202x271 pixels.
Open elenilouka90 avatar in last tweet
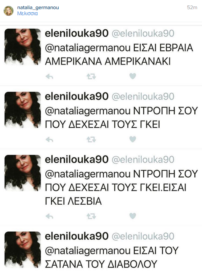22,250
